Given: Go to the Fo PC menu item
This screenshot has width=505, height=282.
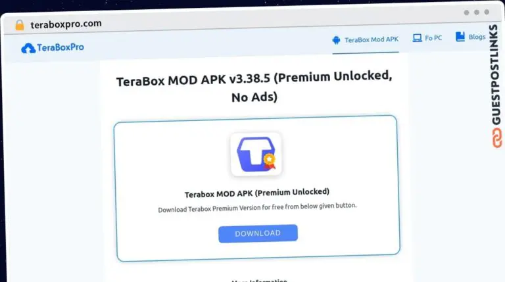Looking at the screenshot, I should 427,38.
